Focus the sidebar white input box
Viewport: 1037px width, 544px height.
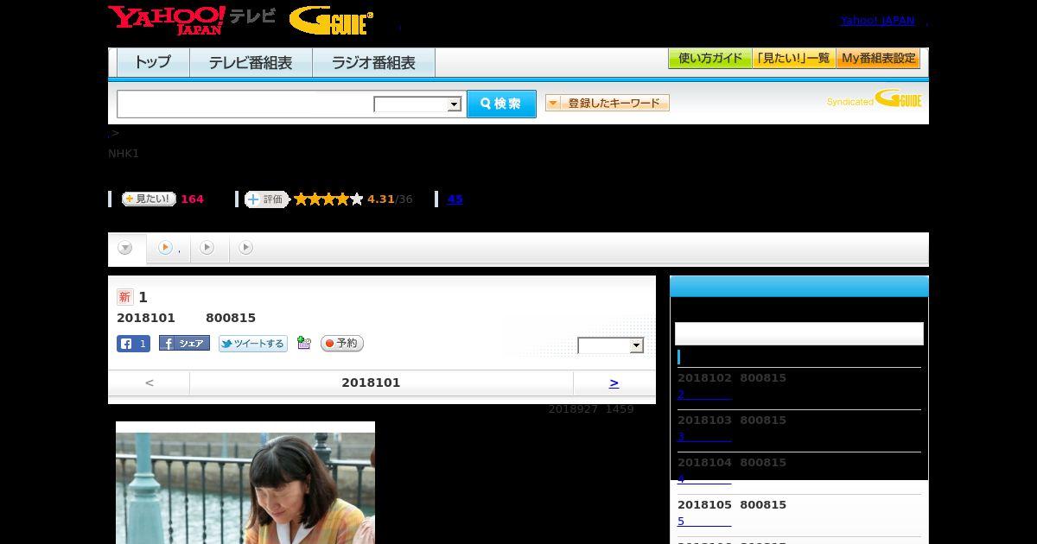(799, 334)
